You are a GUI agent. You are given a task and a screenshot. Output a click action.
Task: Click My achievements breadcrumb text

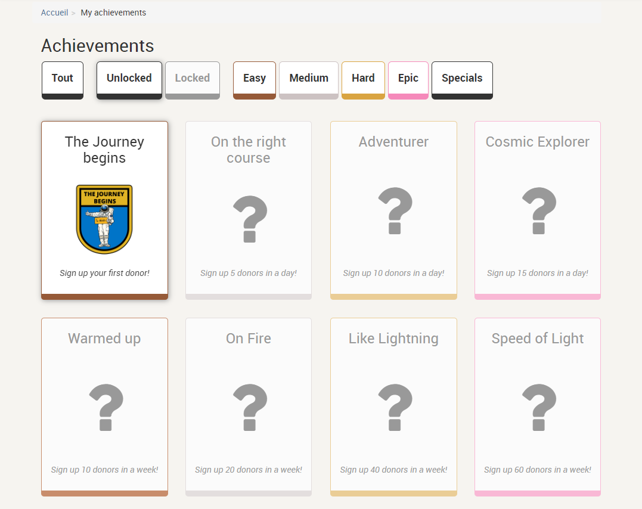coord(113,13)
